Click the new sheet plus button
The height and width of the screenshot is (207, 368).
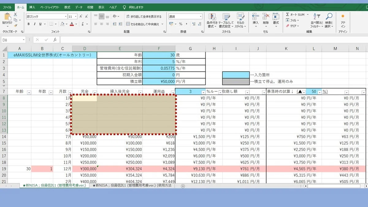pyautogui.click(x=183, y=186)
